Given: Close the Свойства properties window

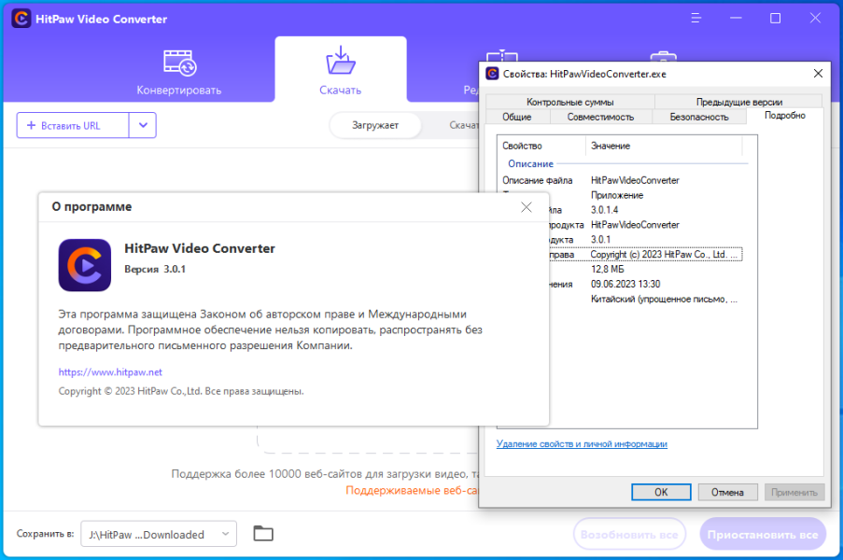Looking at the screenshot, I should [x=818, y=73].
